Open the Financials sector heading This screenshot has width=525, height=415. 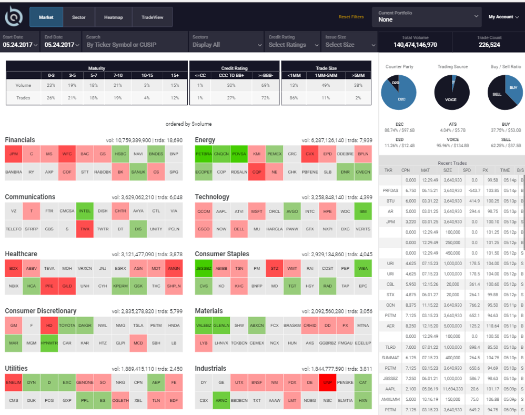[20, 140]
